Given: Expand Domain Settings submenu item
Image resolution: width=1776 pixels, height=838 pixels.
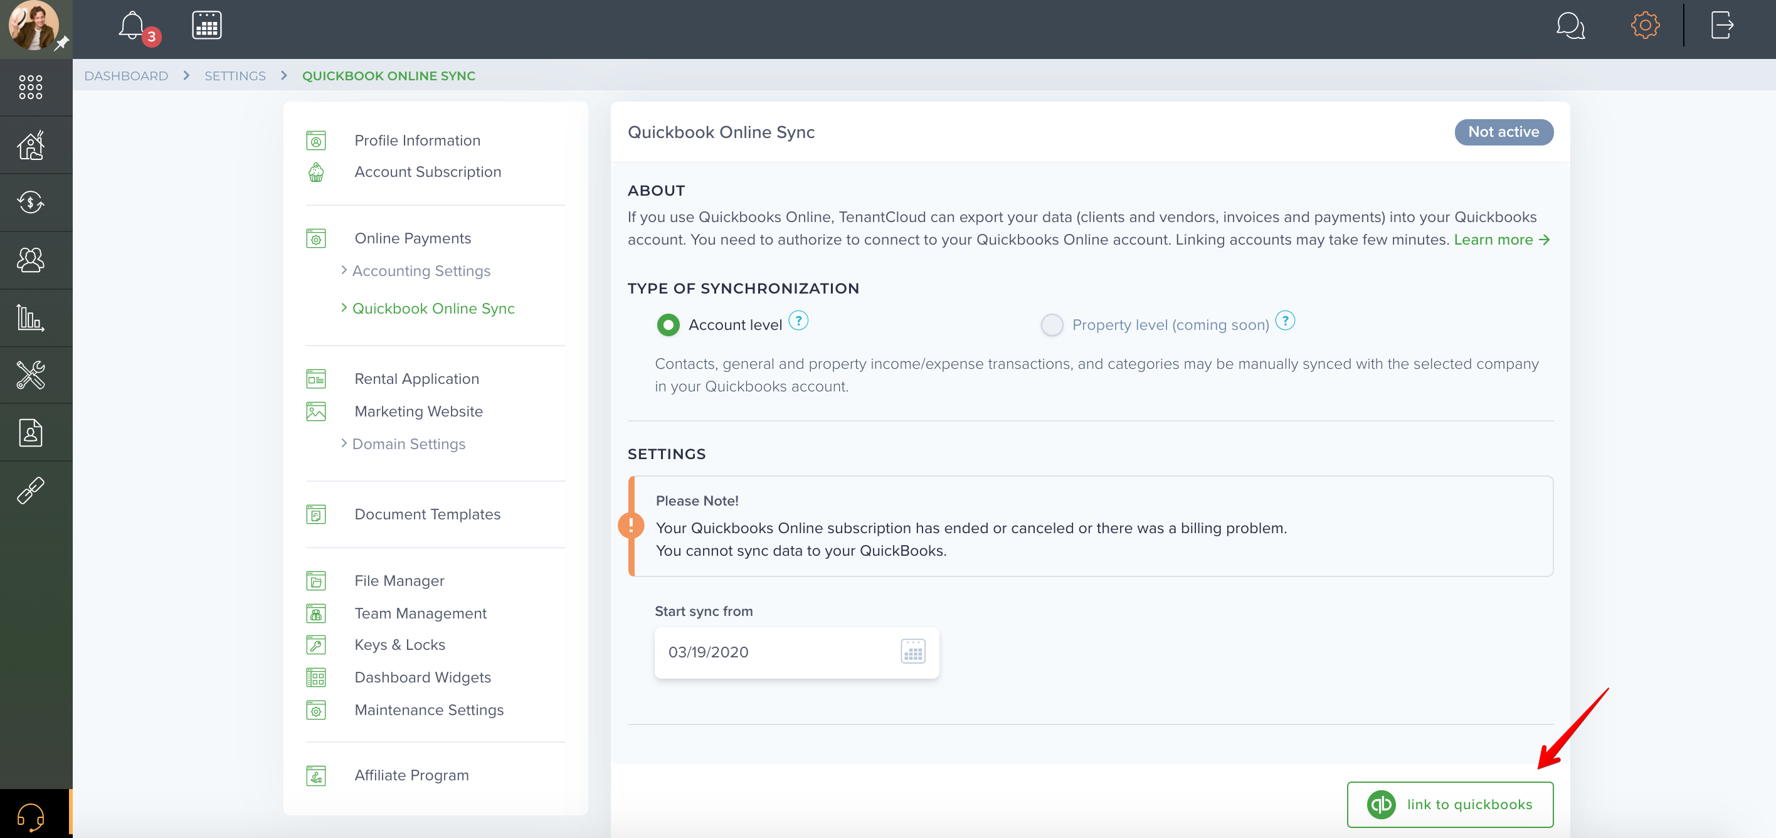Looking at the screenshot, I should (x=409, y=444).
